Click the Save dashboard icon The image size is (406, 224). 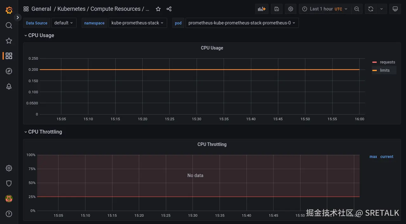coord(276,9)
